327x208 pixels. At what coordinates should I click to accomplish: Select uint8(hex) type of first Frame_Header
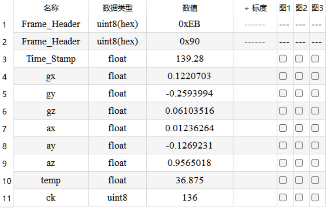117,24
